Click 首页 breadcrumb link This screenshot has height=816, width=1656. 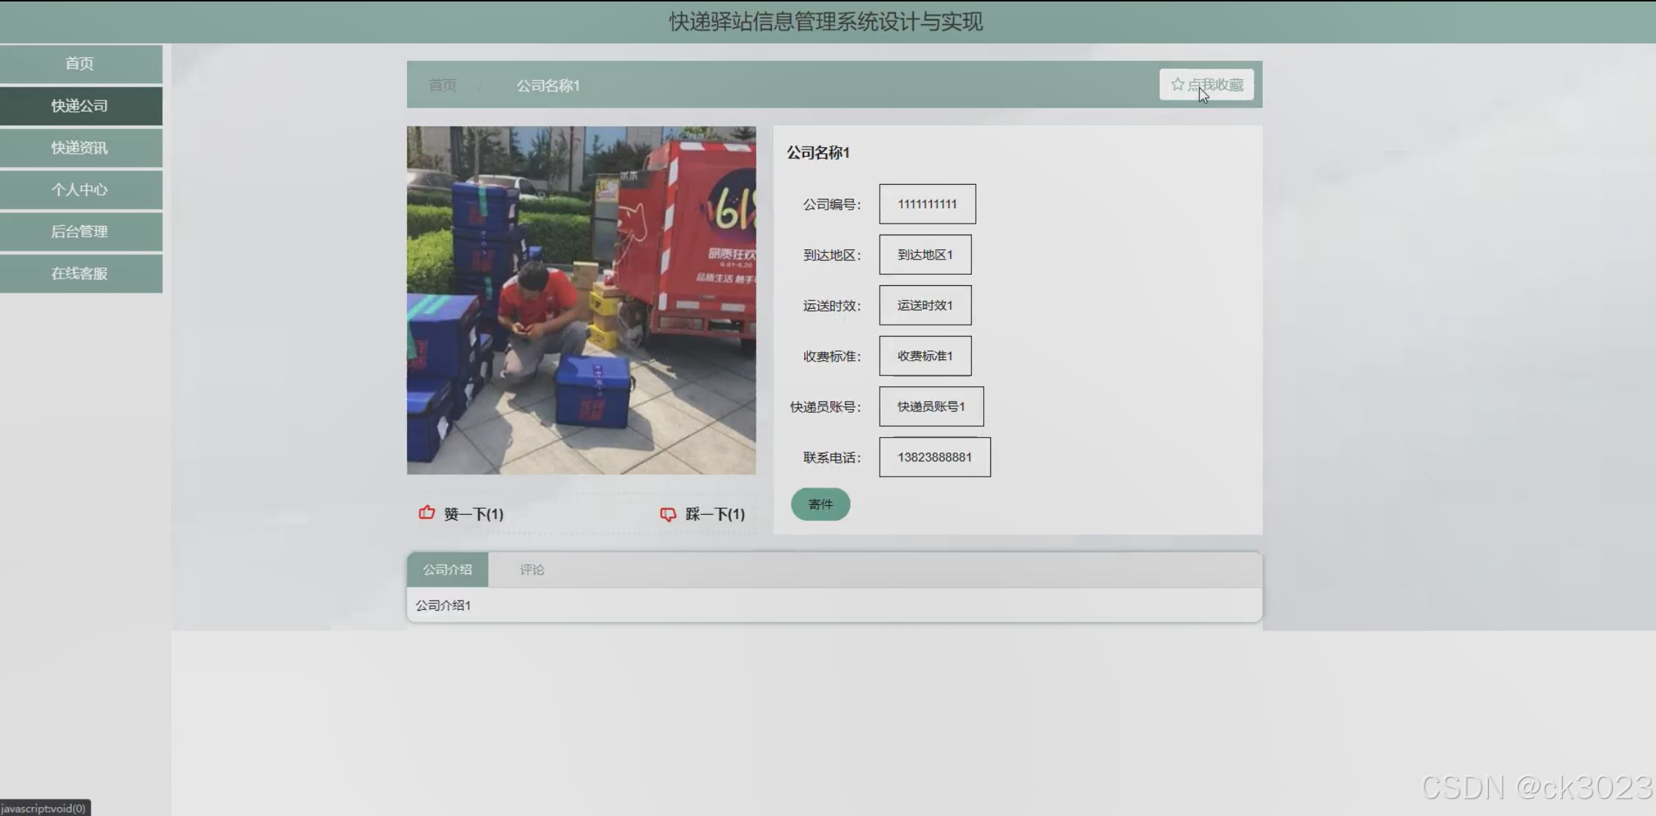[x=442, y=86]
